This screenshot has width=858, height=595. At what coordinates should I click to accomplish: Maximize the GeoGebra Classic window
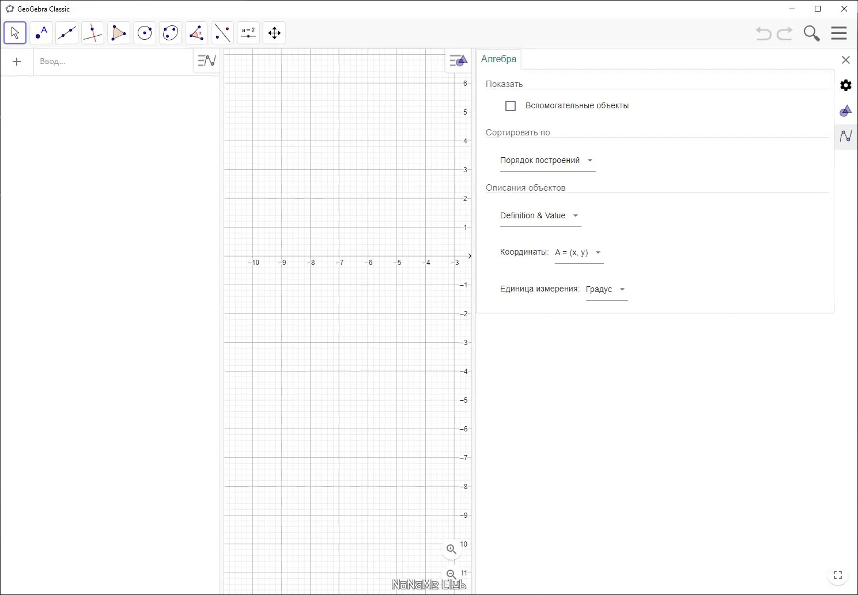point(818,9)
